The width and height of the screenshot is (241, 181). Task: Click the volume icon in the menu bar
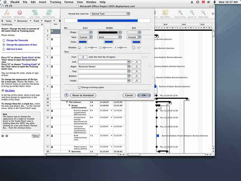coord(208,2)
